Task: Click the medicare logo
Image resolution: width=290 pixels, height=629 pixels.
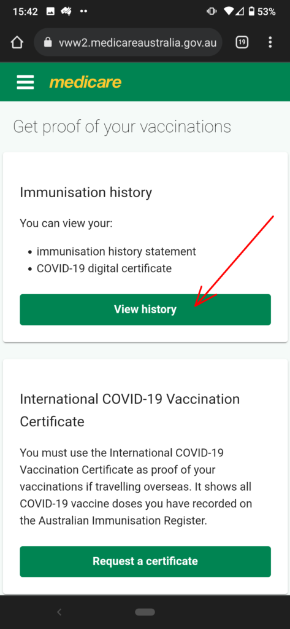Action: point(85,83)
